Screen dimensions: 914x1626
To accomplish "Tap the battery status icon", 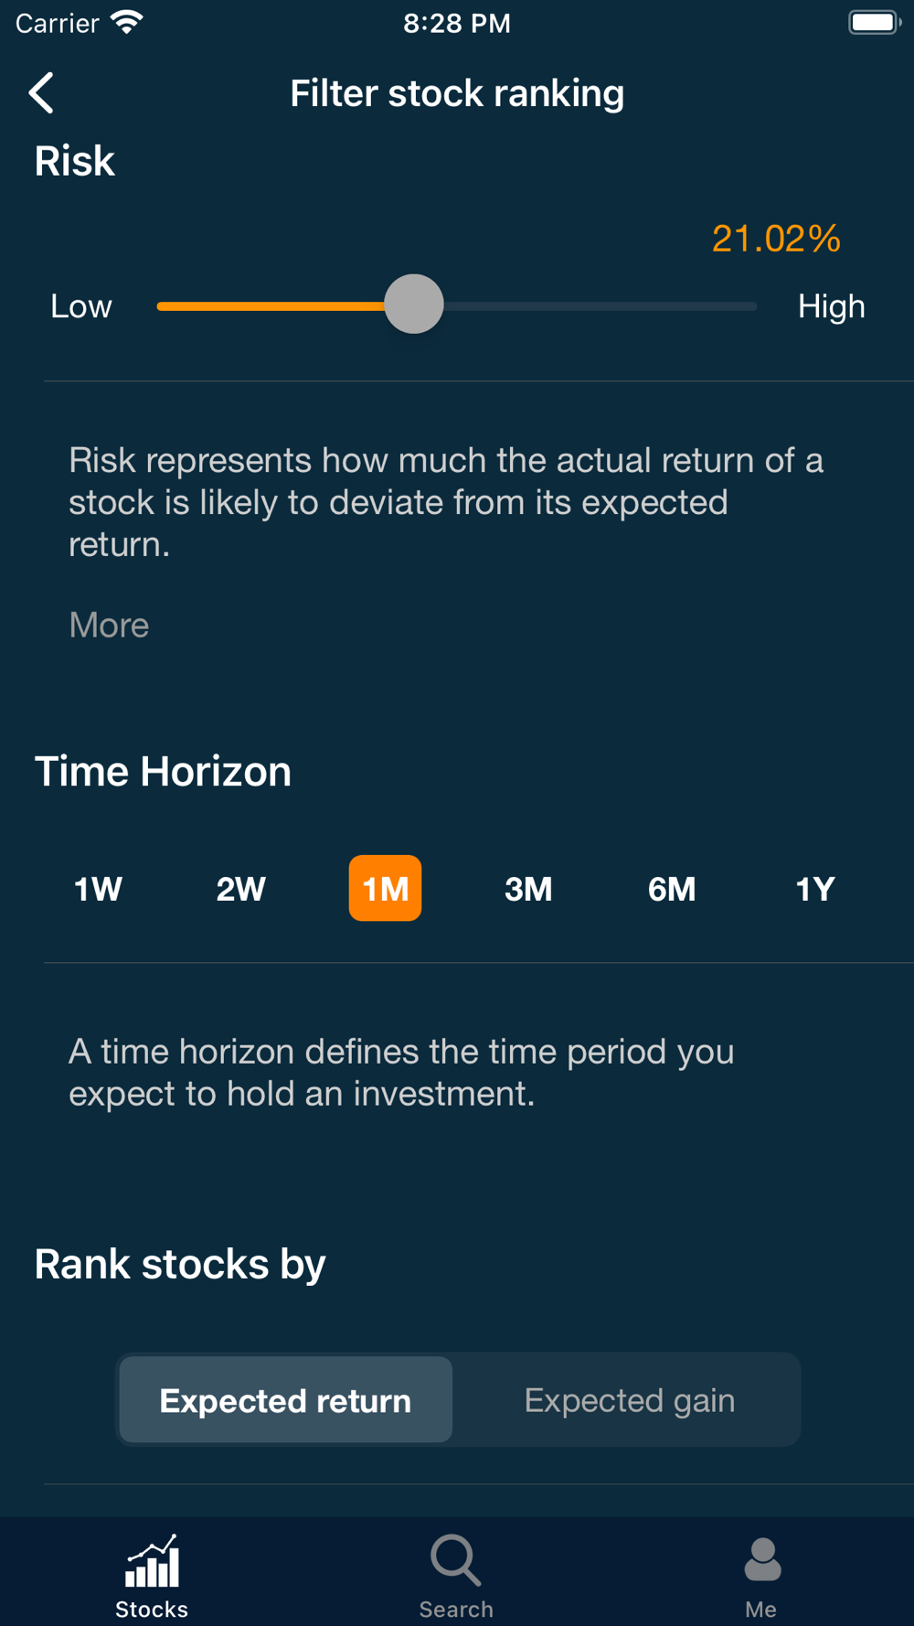I will coord(875,23).
